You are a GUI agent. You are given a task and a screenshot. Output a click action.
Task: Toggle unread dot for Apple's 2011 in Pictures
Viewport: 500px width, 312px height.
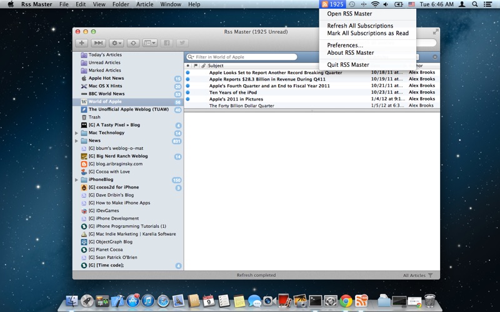[x=188, y=99]
